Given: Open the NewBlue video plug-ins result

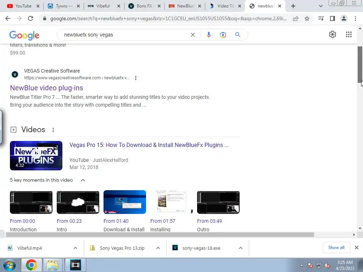Looking at the screenshot, I should tap(46, 88).
